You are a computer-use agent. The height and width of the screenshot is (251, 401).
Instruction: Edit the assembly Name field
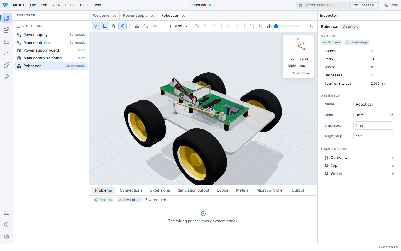coord(374,104)
